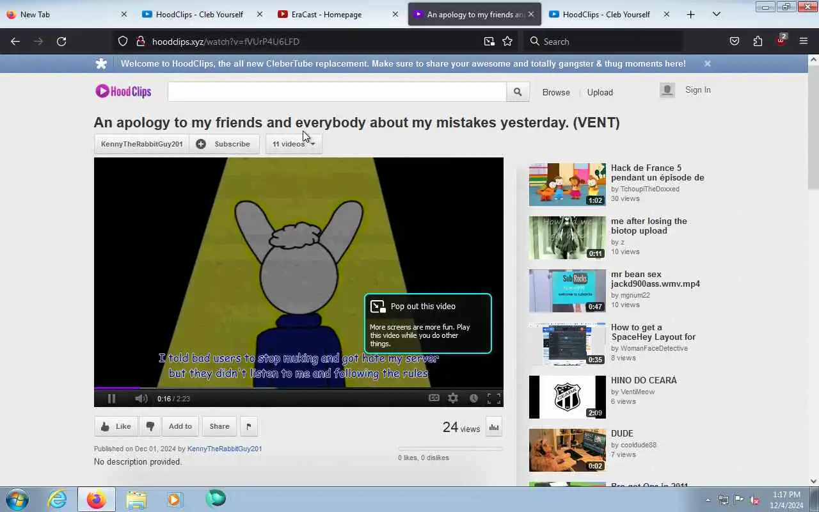Click the user avatar icon near Sign In
The width and height of the screenshot is (819, 512).
(x=667, y=90)
